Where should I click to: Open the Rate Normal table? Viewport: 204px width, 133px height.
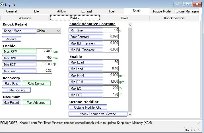tap(36, 83)
